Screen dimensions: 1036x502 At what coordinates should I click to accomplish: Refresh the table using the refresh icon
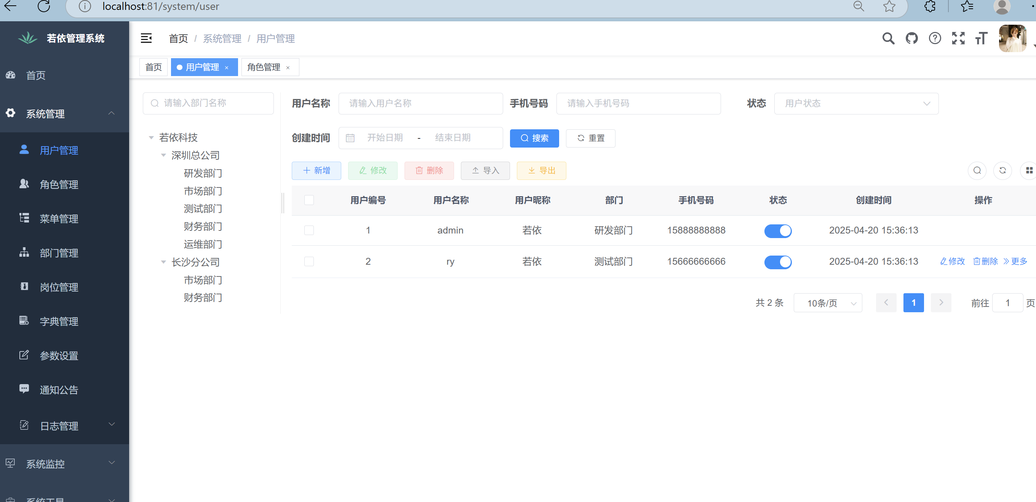(x=1002, y=170)
